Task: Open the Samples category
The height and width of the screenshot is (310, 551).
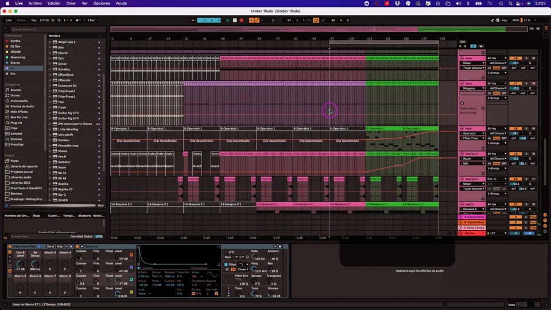Action: tap(16, 134)
